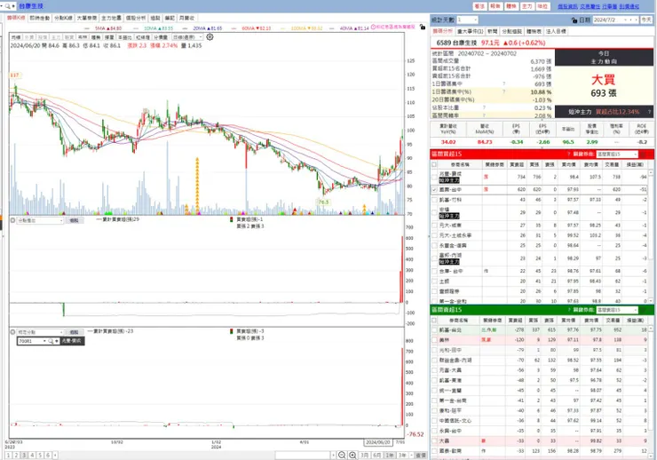This screenshot has height=460, width=657.
Task: Click the question mark beside 1日籌碼集中
Action: [504, 83]
